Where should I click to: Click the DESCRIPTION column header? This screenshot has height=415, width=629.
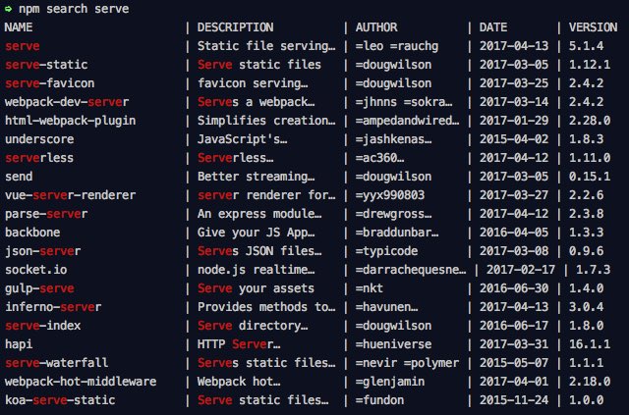tap(239, 27)
